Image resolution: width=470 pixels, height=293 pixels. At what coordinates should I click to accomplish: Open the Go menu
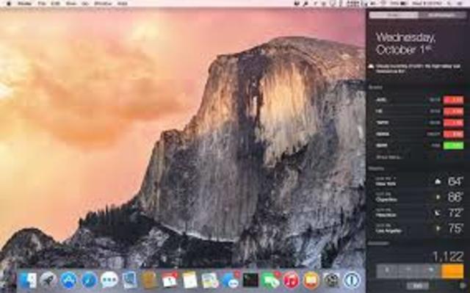click(x=85, y=3)
